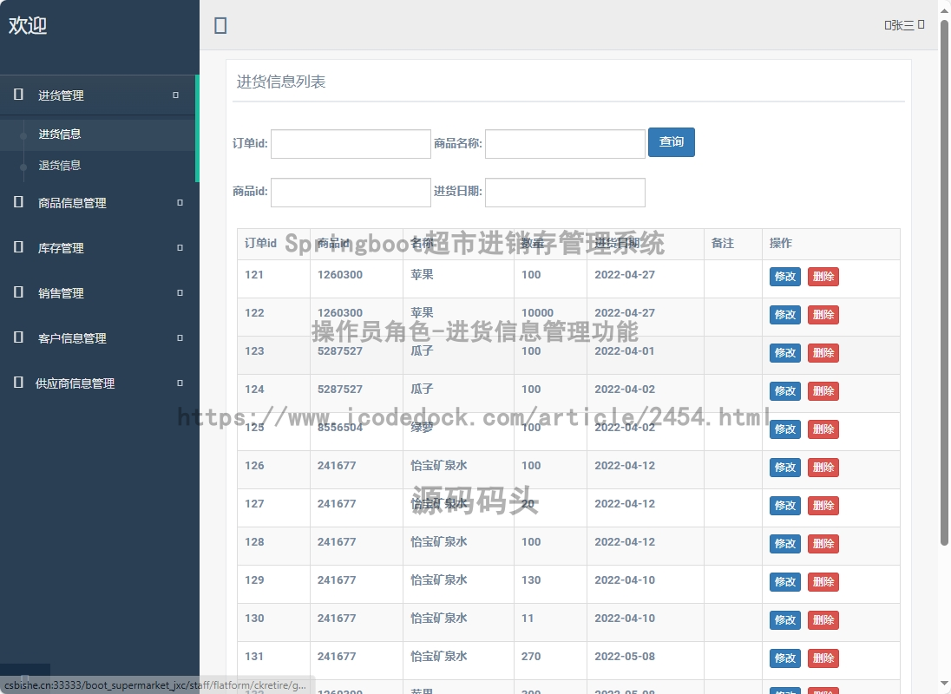Click the 库存管理 menu icon
Screen dimensions: 951x694
[x=19, y=247]
